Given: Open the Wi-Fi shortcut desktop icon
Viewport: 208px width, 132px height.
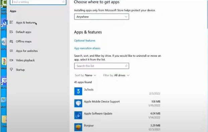Looking at the screenshot, I should pyautogui.click(x=4, y=81).
